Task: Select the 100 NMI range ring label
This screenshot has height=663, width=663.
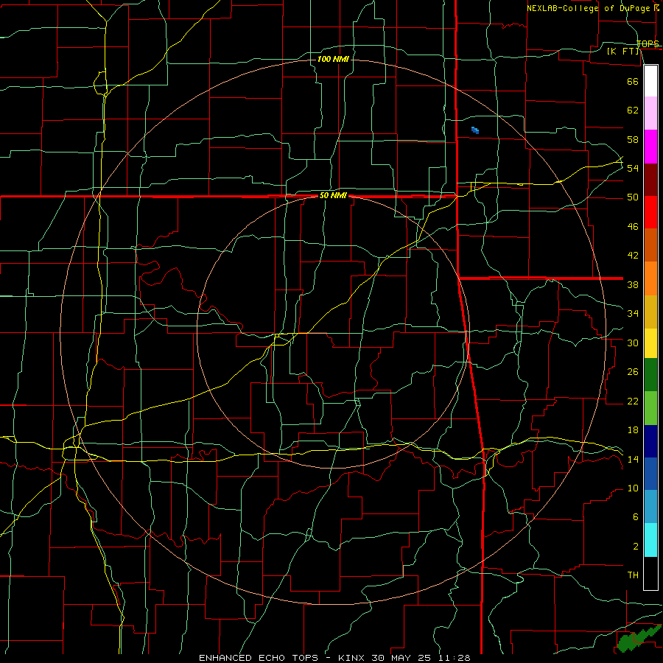Action: [x=333, y=59]
